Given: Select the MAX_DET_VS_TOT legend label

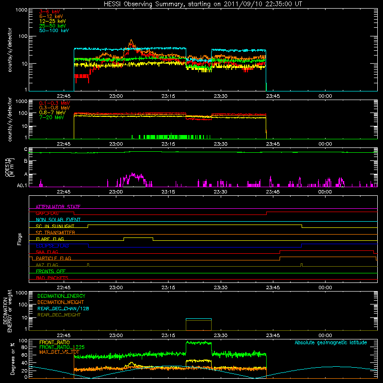Looking at the screenshot, I should click(59, 352).
